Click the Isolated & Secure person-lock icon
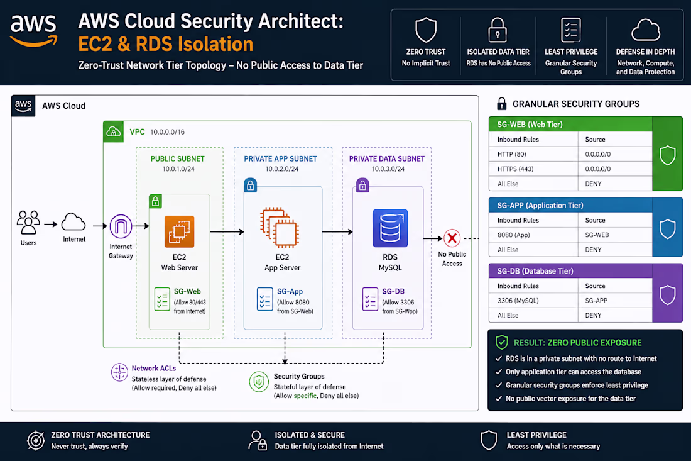This screenshot has height=461, width=691. pos(258,440)
